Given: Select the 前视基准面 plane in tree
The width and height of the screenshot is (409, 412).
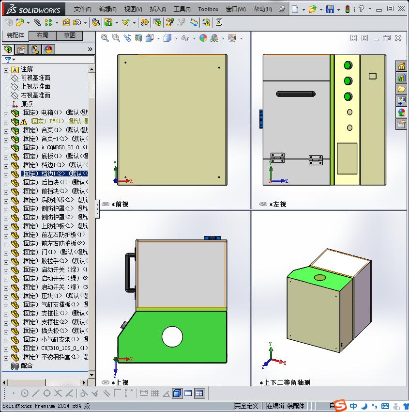Looking at the screenshot, I should point(35,78).
